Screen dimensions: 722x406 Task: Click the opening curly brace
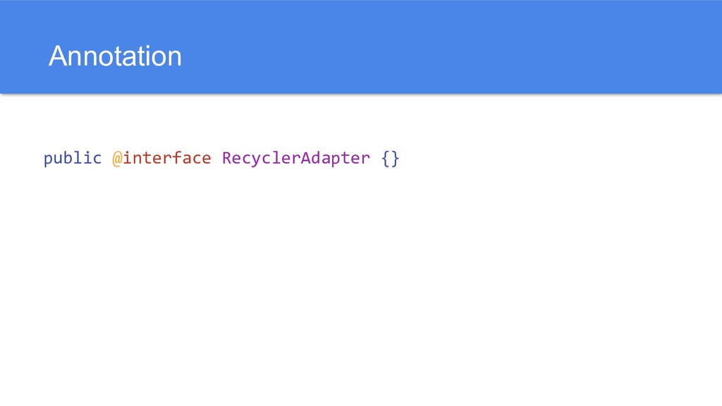(x=385, y=158)
